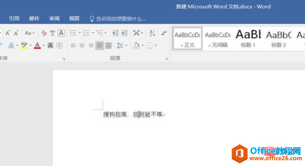The image size is (305, 166).
Task: Expand the Text Effects dropdown arrow
Action: 17,46
